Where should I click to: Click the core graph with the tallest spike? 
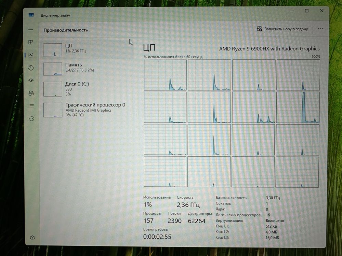coord(298,107)
